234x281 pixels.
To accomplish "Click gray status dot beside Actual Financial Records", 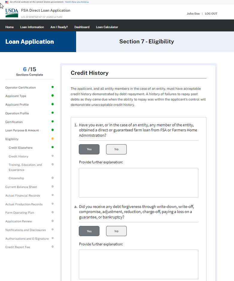I will pyautogui.click(x=52, y=195).
